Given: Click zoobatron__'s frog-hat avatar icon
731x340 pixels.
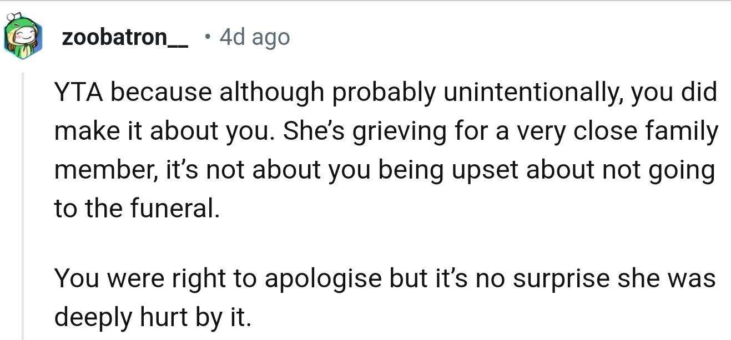Looking at the screenshot, I should tap(22, 38).
